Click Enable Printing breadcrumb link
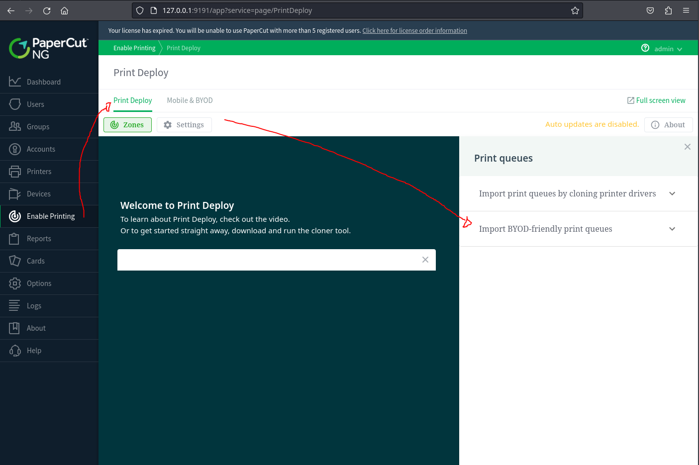699x465 pixels. click(x=134, y=48)
